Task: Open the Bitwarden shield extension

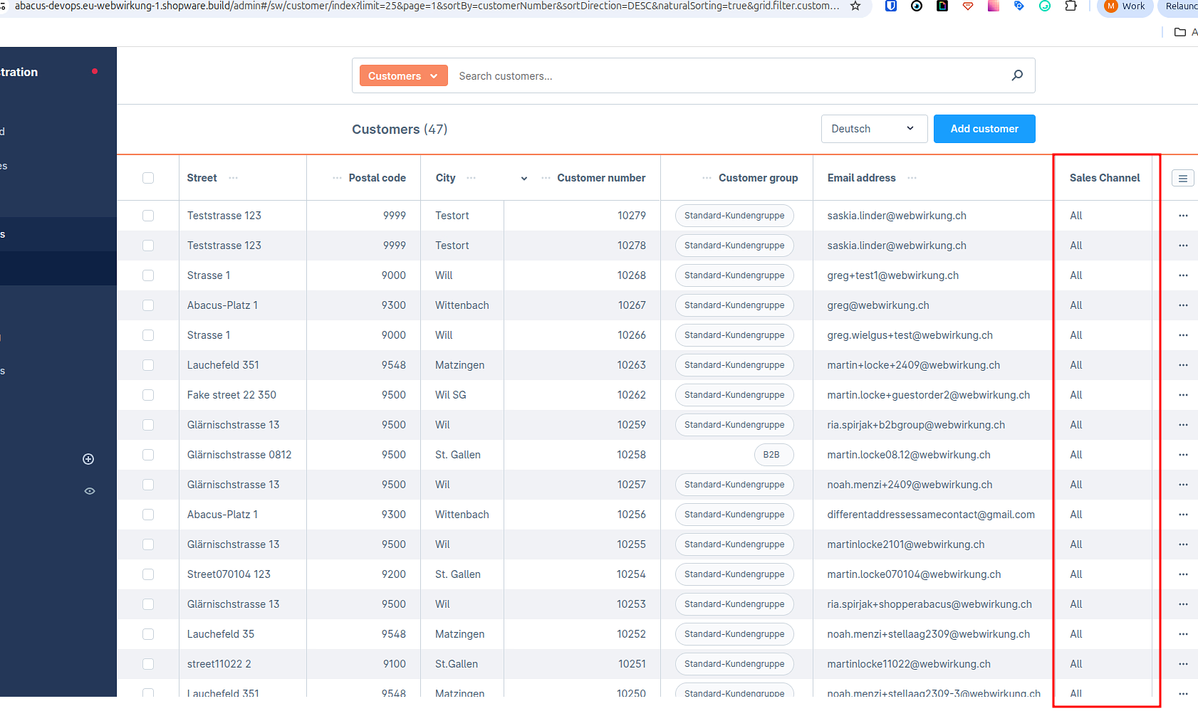Action: click(891, 6)
